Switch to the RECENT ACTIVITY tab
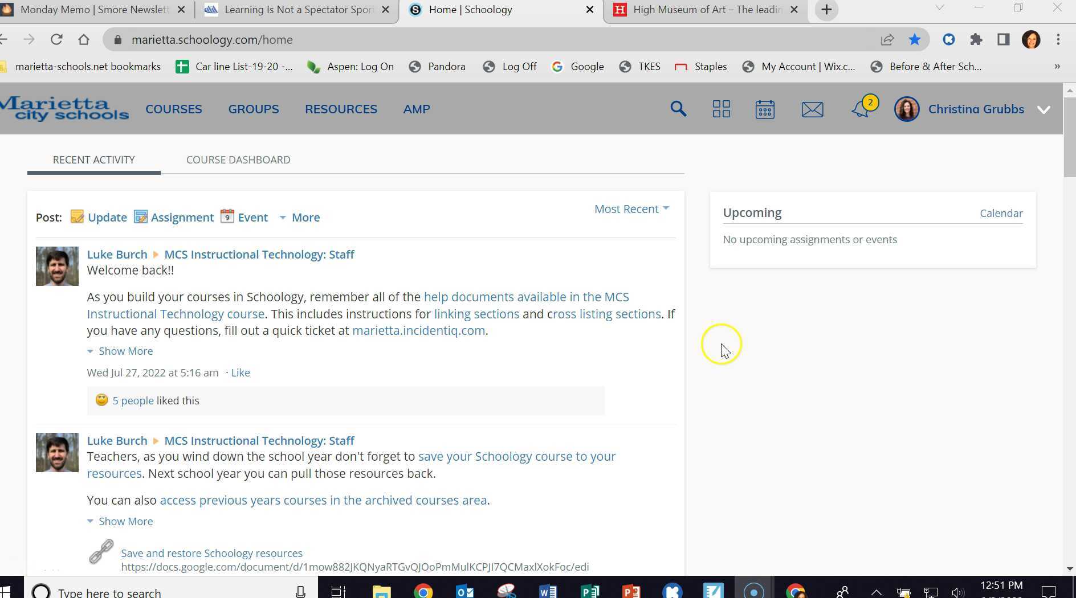 click(94, 160)
